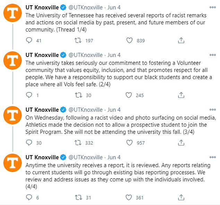Screen dimensions: 220x205
Task: Like the final tweet with 361 likes
Action: coord(129,197)
